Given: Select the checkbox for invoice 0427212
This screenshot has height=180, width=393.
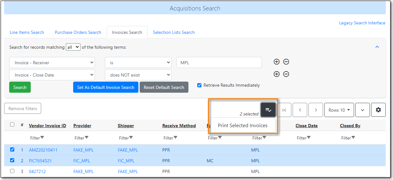Looking at the screenshot, I should [x=12, y=171].
